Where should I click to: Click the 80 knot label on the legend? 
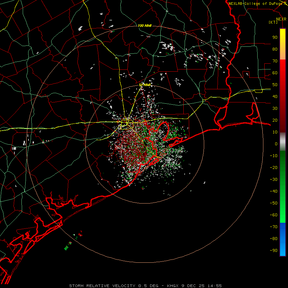click(275, 49)
